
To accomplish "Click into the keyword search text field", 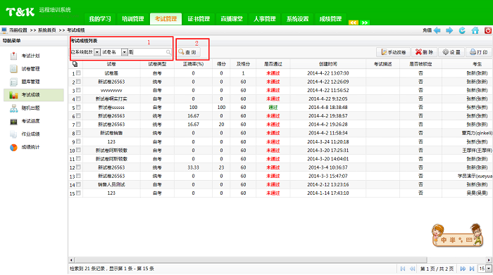I will tap(146, 52).
